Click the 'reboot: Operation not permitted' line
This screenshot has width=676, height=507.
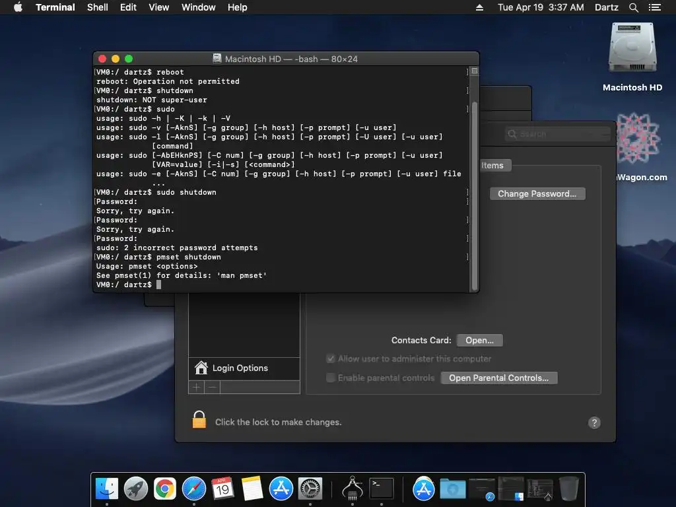pos(168,81)
